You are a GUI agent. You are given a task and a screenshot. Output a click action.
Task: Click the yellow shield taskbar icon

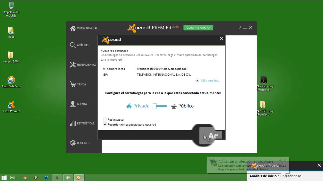click(x=36, y=178)
